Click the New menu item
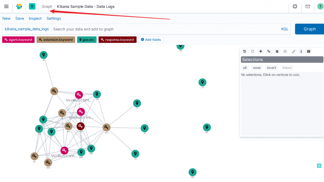 [x=6, y=18]
